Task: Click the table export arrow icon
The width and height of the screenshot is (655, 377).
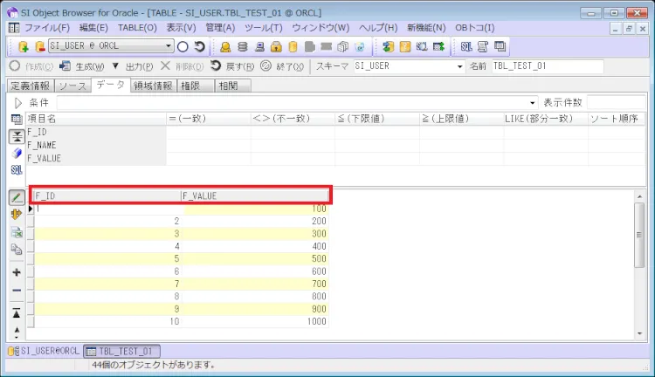Action: click(438, 46)
